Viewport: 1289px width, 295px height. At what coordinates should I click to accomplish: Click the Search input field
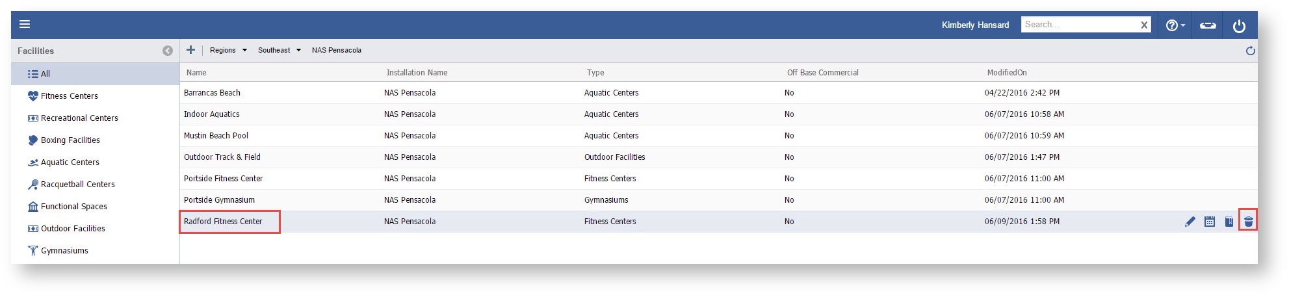(1079, 25)
